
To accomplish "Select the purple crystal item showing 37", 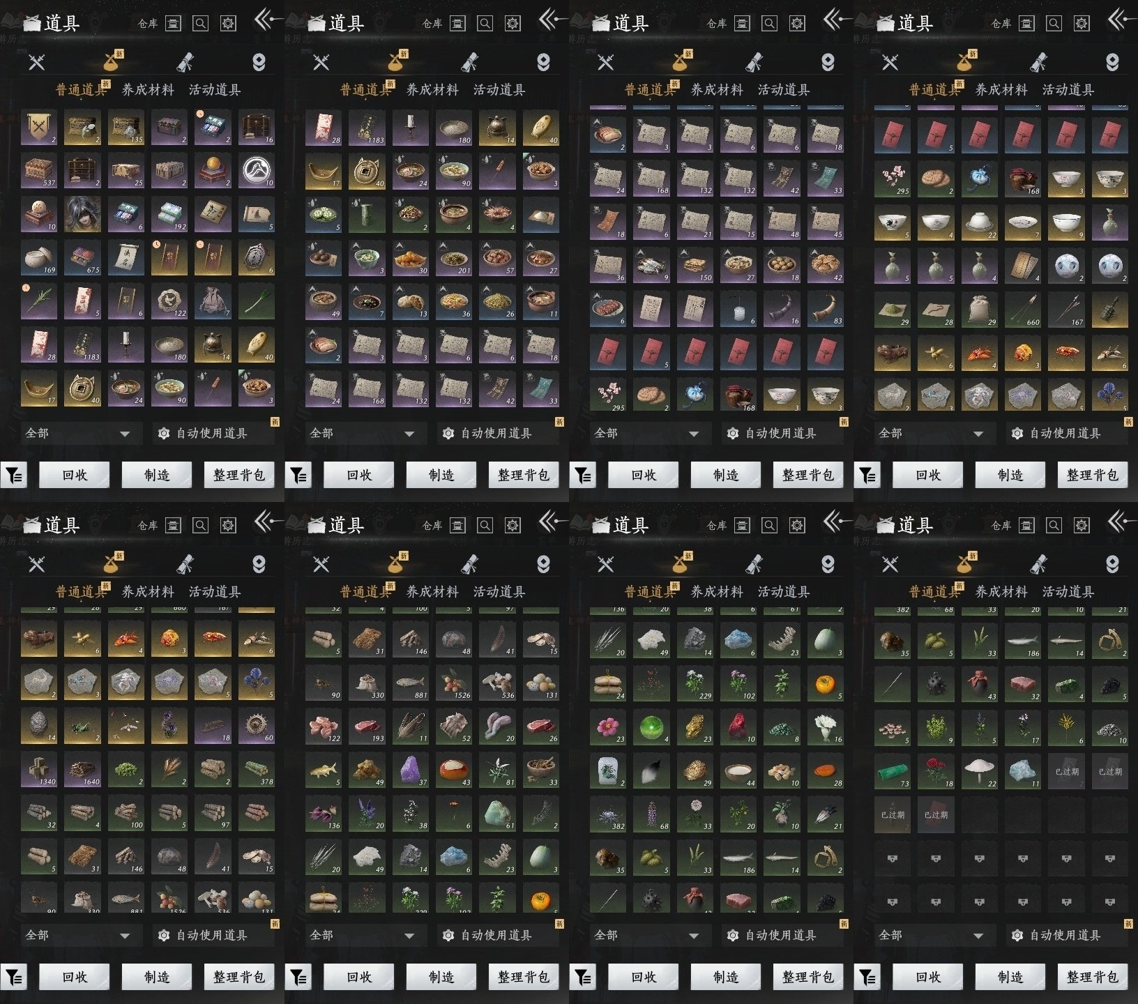I will [x=411, y=769].
